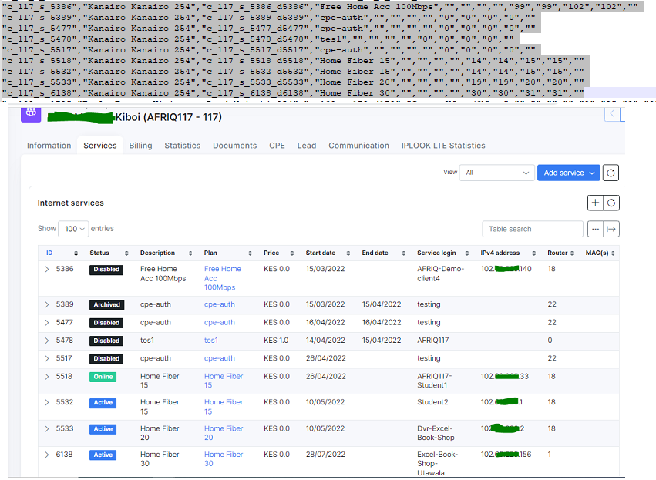The image size is (656, 480).
Task: Open the Free Home Acc 100Mbps plan link
Action: click(x=223, y=278)
